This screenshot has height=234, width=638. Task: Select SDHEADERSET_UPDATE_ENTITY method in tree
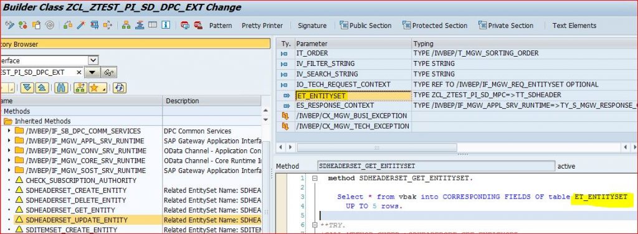point(77,220)
